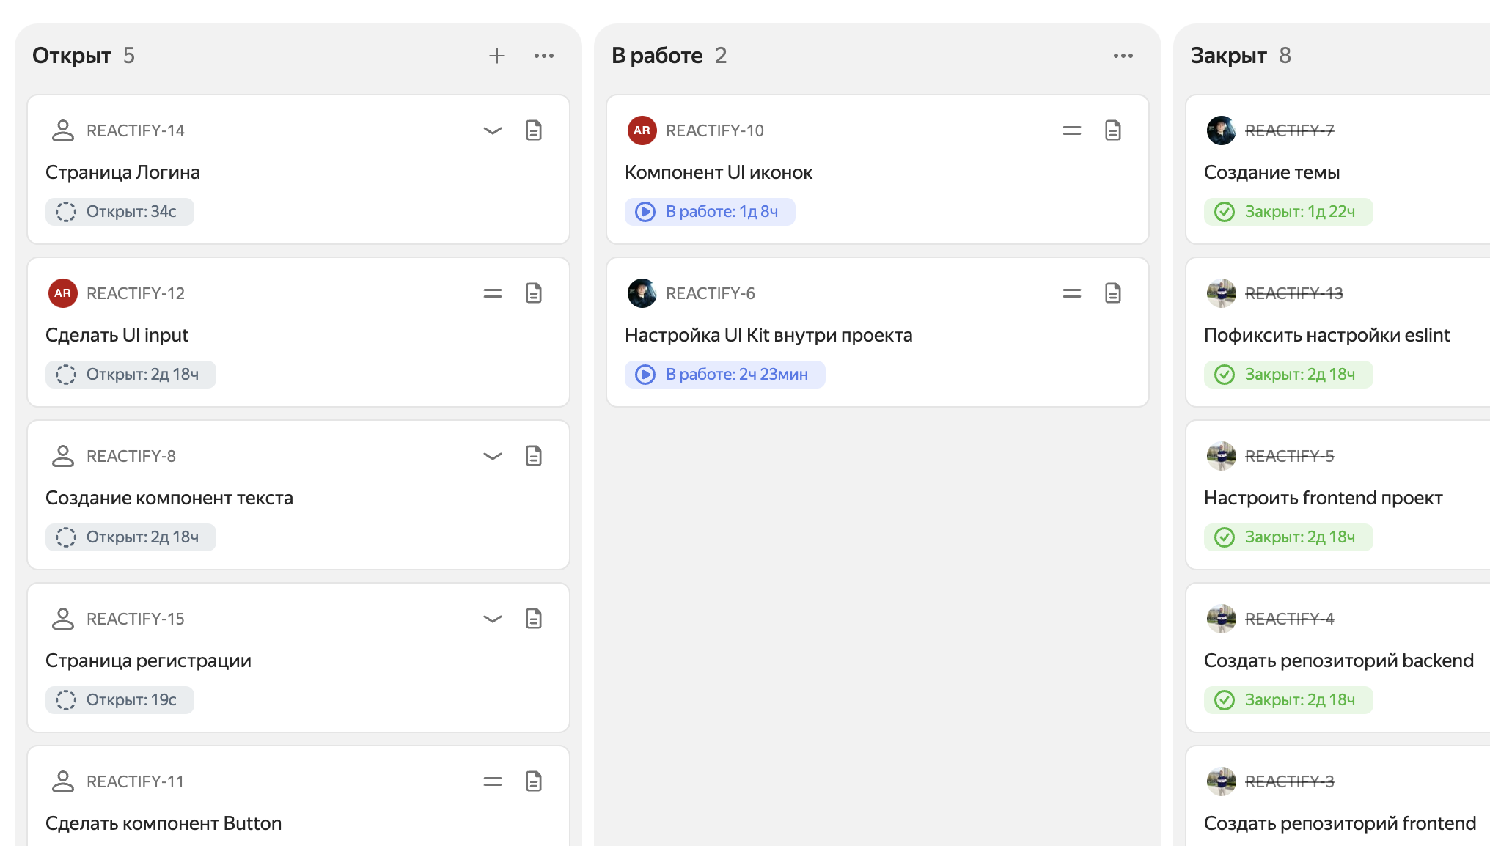Open card 'Настройка UI Kit внутри проекта'

coord(768,335)
